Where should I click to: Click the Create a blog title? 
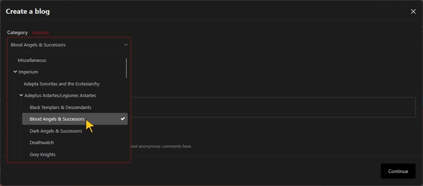coord(28,11)
